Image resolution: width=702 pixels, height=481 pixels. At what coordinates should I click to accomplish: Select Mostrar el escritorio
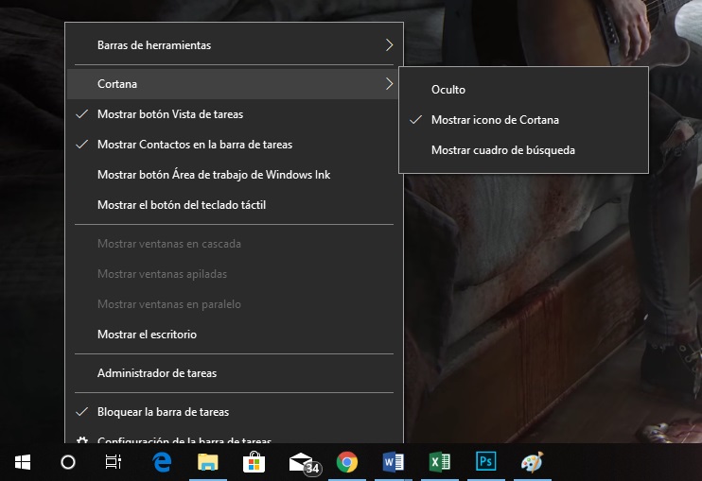tap(147, 335)
